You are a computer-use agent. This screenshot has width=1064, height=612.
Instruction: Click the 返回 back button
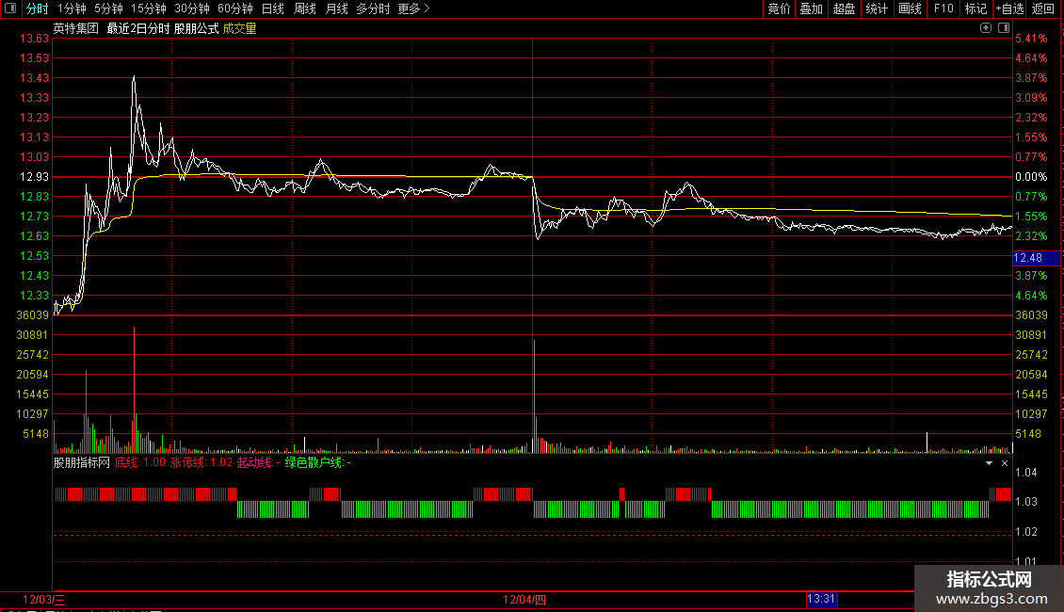pyautogui.click(x=1043, y=8)
